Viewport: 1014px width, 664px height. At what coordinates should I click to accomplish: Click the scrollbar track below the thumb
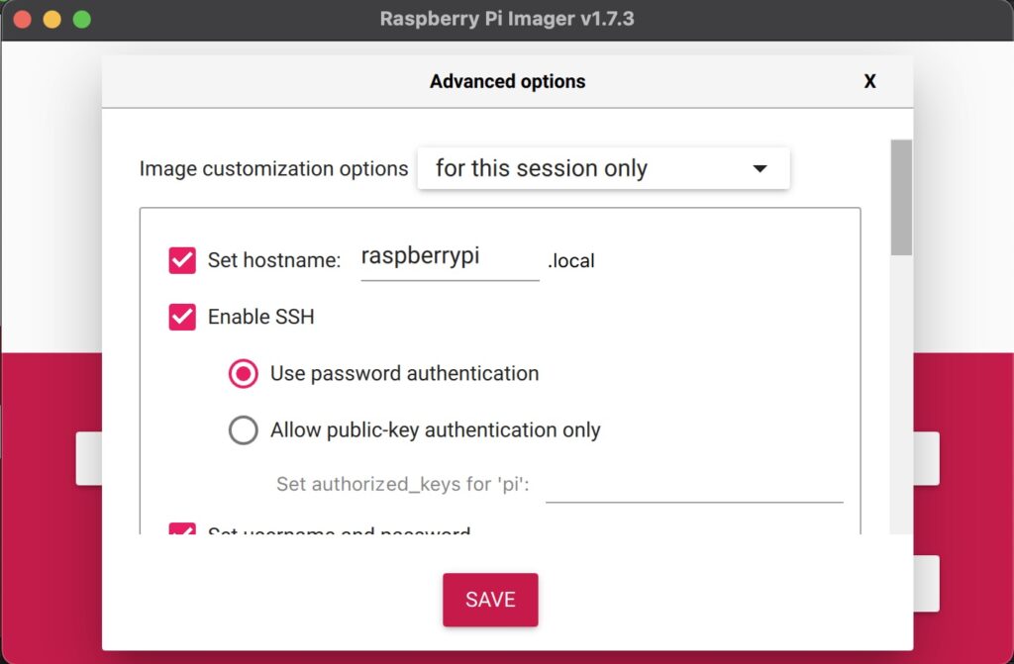[901, 395]
